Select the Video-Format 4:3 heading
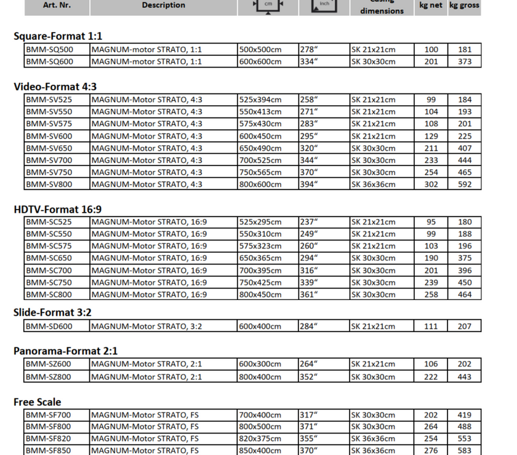 tap(55, 87)
